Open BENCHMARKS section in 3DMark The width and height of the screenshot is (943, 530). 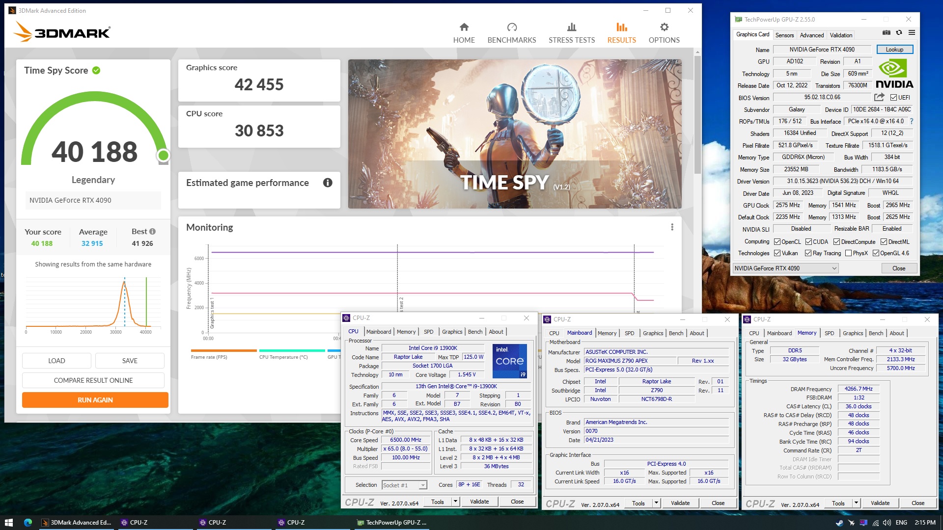point(511,33)
